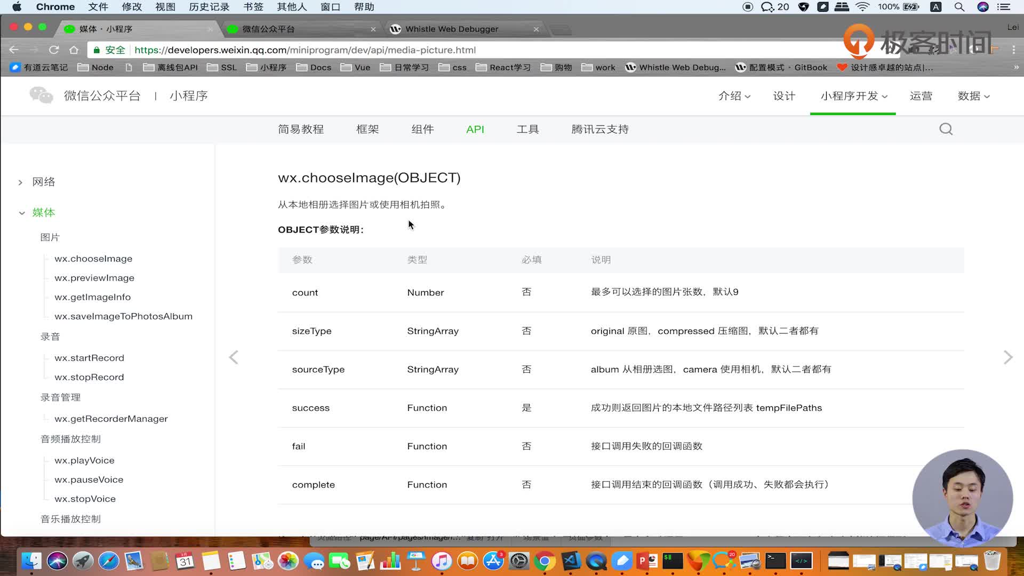Expand the 网络 section in sidebar
Screen dimensions: 1024x576
20,182
